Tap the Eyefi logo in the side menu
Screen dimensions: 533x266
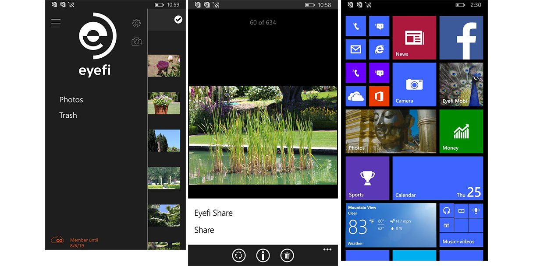[97, 45]
